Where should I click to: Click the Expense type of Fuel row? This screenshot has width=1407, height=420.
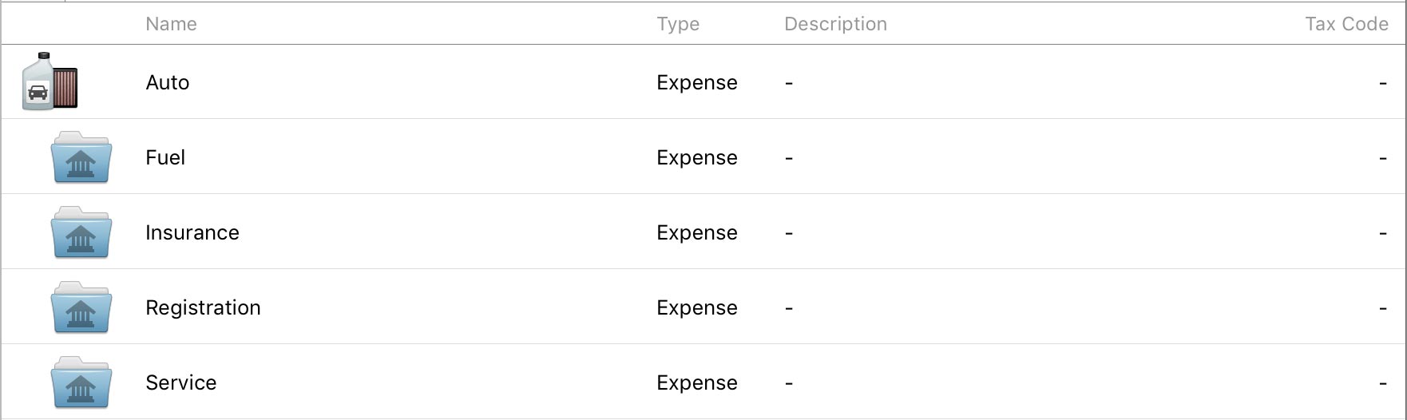pos(697,158)
